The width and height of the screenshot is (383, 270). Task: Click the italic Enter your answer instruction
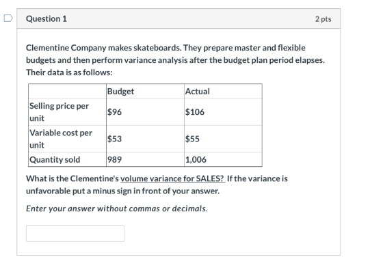117,208
